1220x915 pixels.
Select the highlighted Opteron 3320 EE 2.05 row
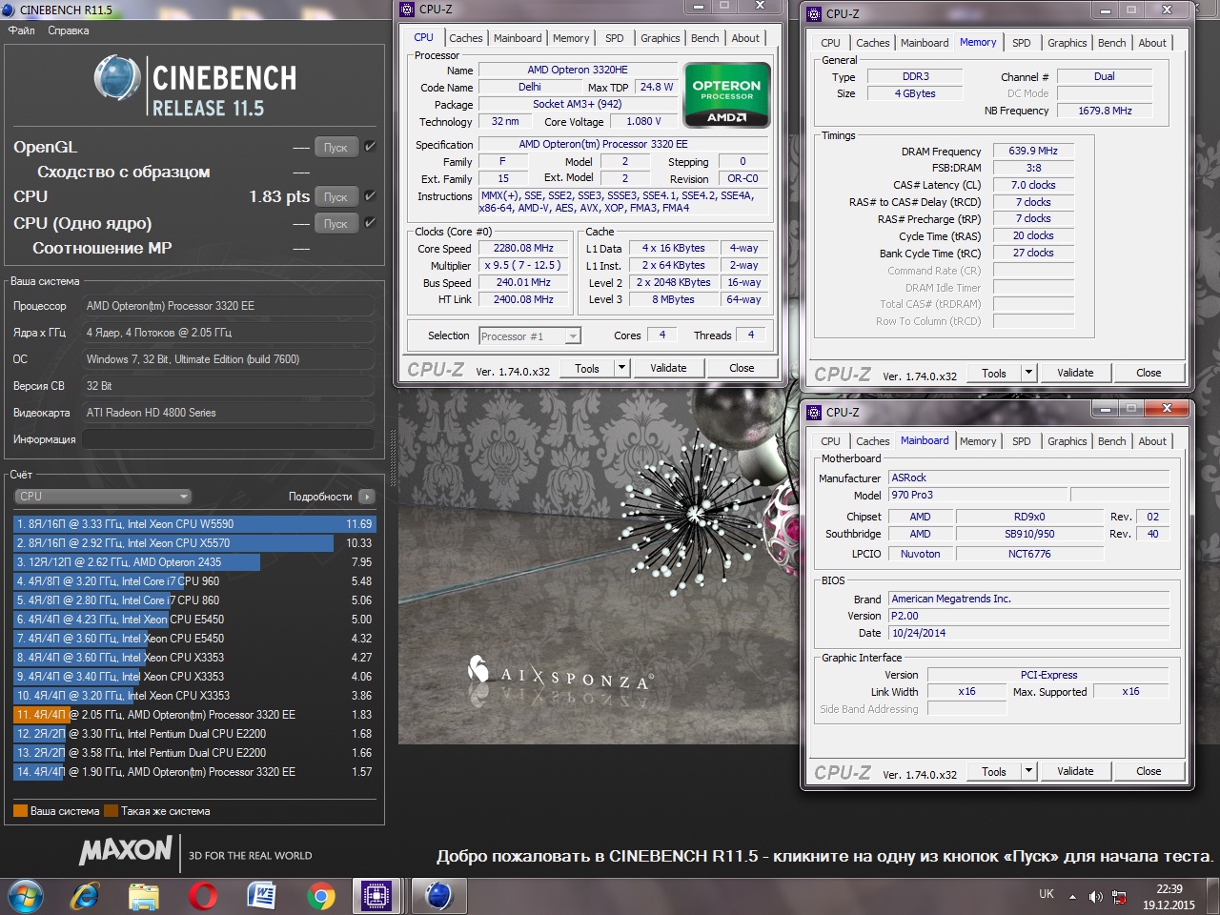194,715
